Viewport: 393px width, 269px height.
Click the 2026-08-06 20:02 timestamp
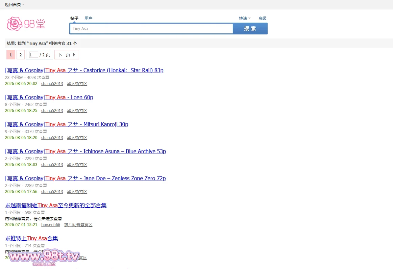[21, 84]
